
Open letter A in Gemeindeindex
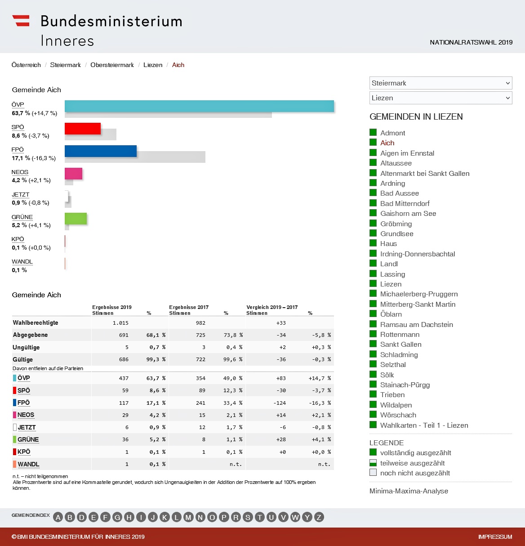[x=58, y=517]
